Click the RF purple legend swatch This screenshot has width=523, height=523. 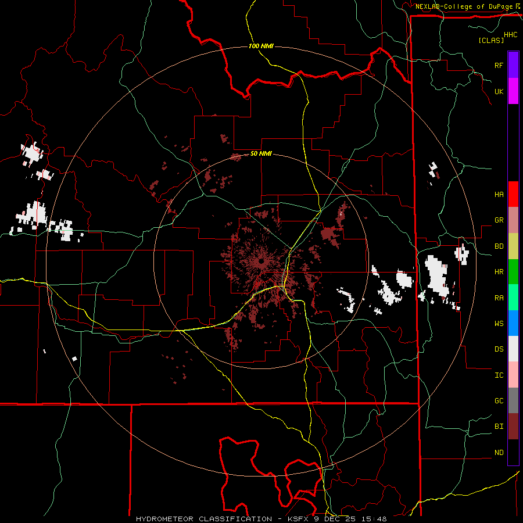click(513, 65)
